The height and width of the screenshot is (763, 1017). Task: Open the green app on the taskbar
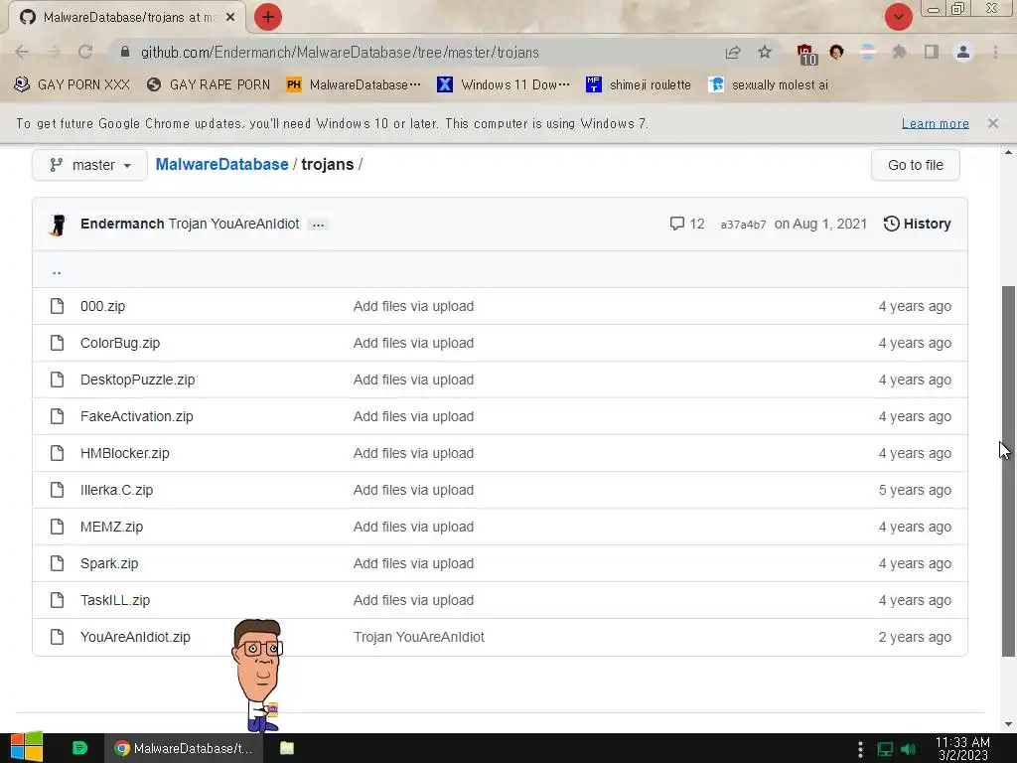(x=79, y=748)
